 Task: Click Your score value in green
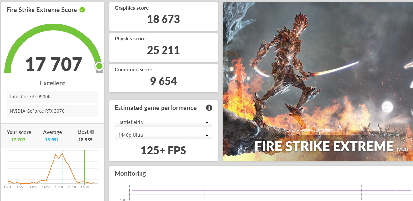coord(18,140)
